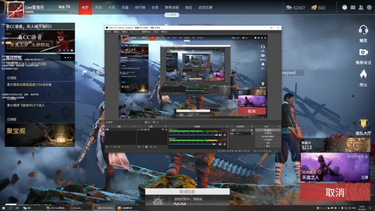
Task: Toggle the virtual camera button in OBS controls
Action: [268, 136]
